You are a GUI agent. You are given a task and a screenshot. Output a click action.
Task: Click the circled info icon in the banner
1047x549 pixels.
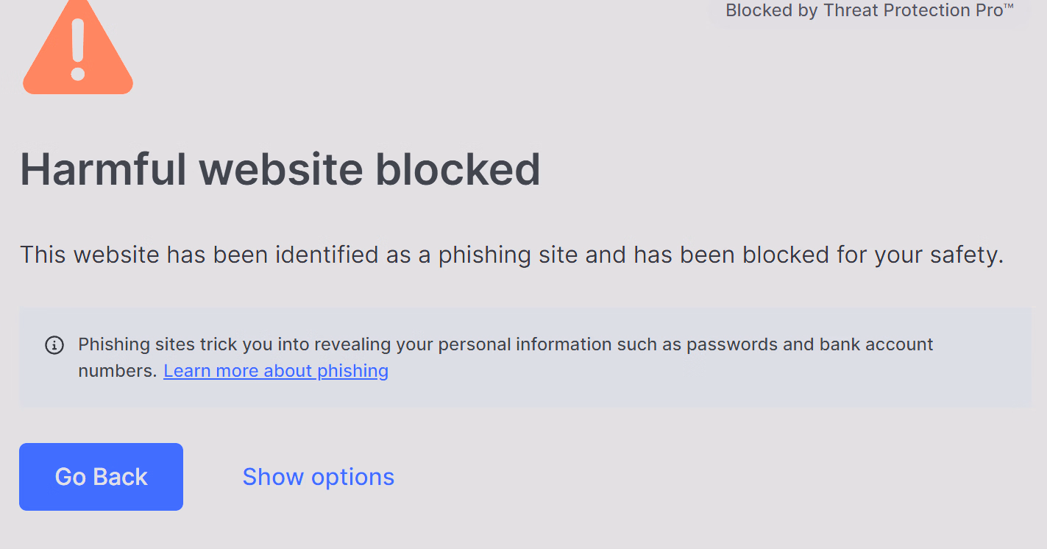click(54, 344)
